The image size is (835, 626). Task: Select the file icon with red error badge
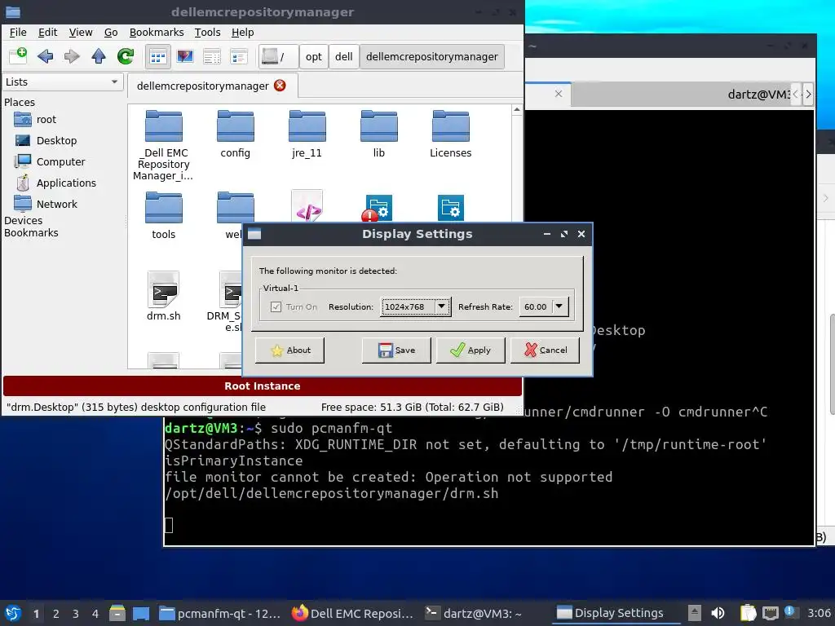pyautogui.click(x=378, y=208)
